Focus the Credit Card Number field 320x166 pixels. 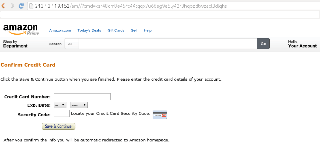click(x=82, y=97)
